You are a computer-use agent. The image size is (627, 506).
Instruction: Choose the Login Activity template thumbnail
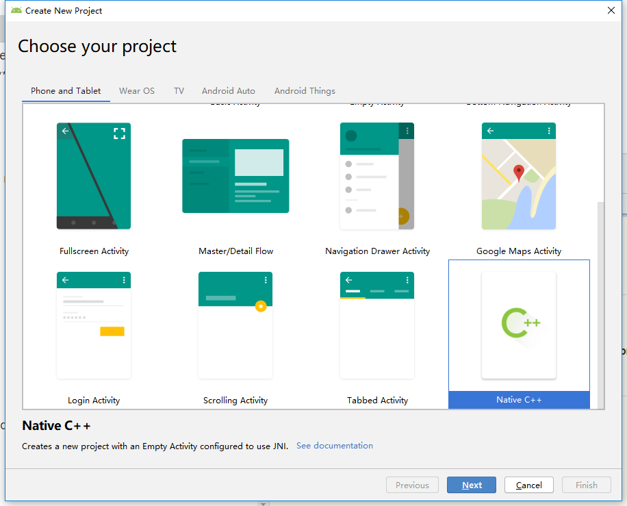coord(94,325)
